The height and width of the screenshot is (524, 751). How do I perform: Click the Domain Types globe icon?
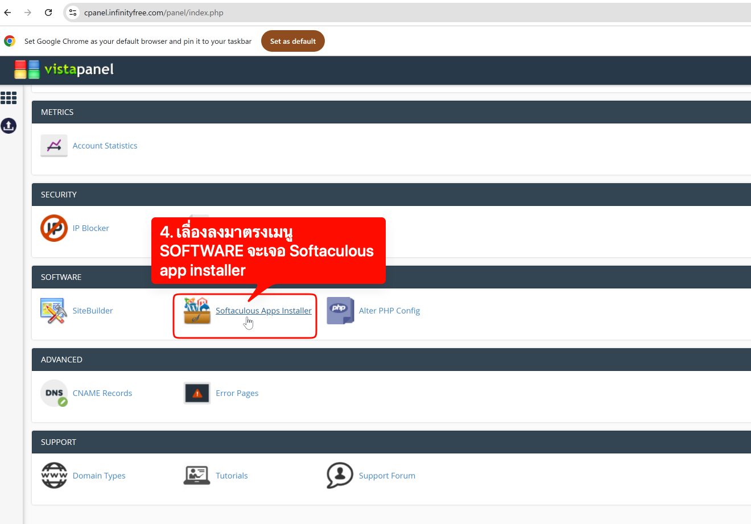click(x=54, y=476)
